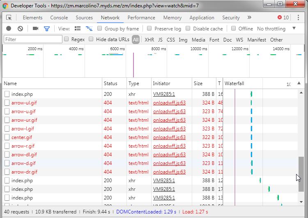Switch to the Performance tab

[141, 18]
